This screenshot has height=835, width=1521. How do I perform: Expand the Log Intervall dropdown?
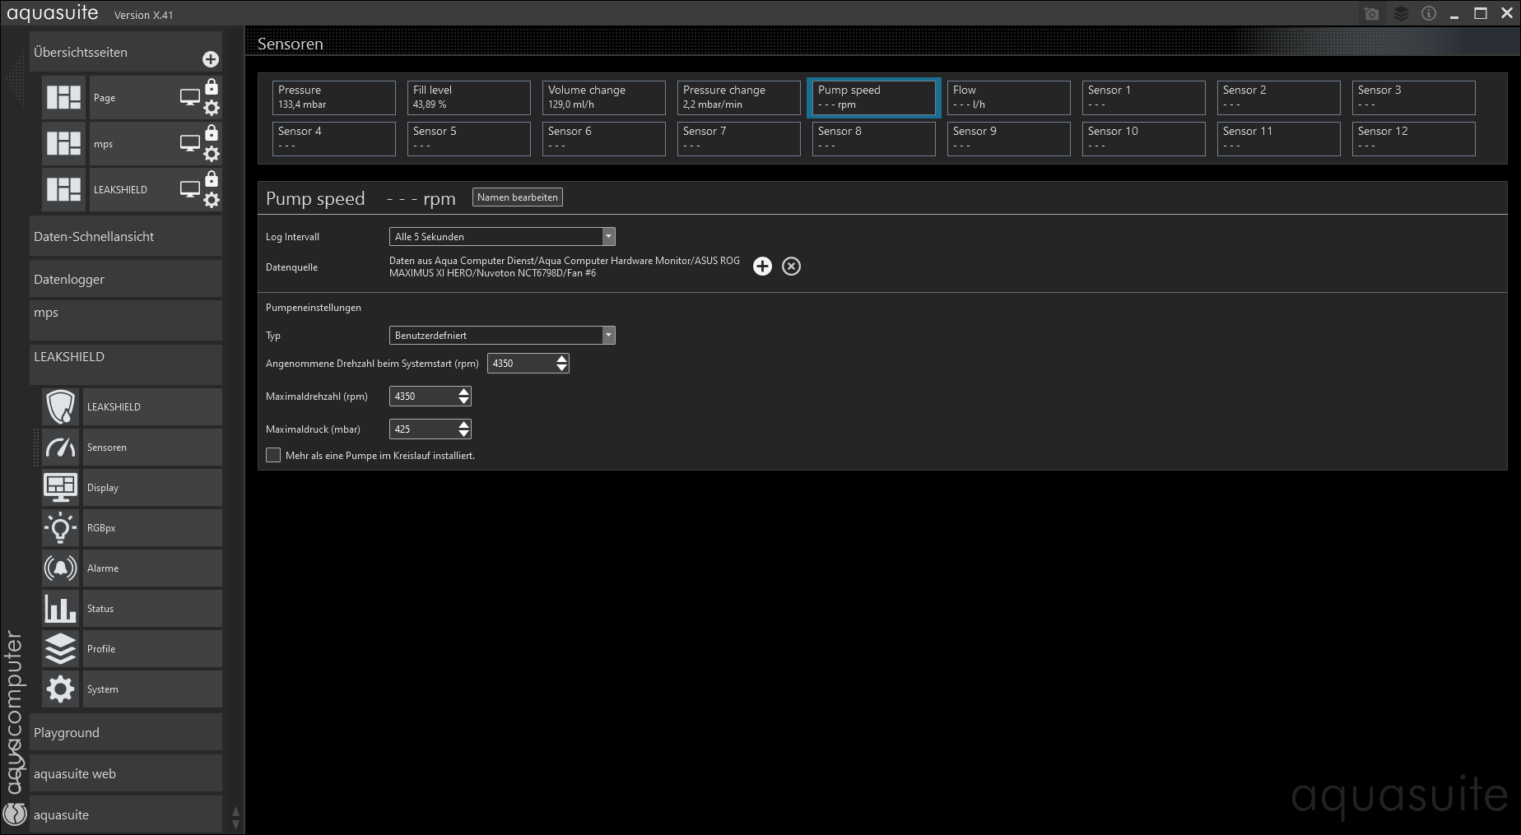pyautogui.click(x=608, y=237)
